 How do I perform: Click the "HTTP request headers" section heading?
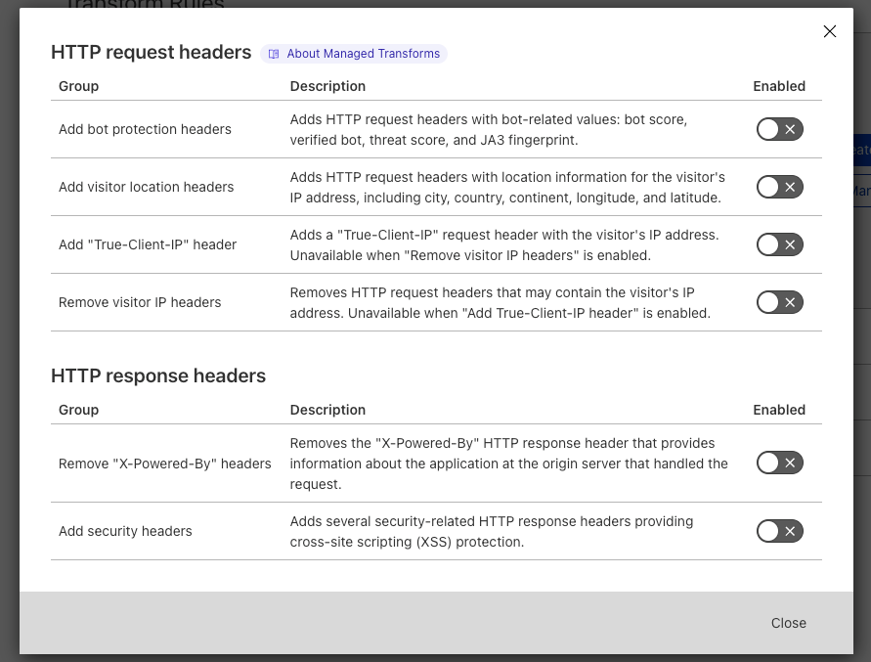point(151,53)
